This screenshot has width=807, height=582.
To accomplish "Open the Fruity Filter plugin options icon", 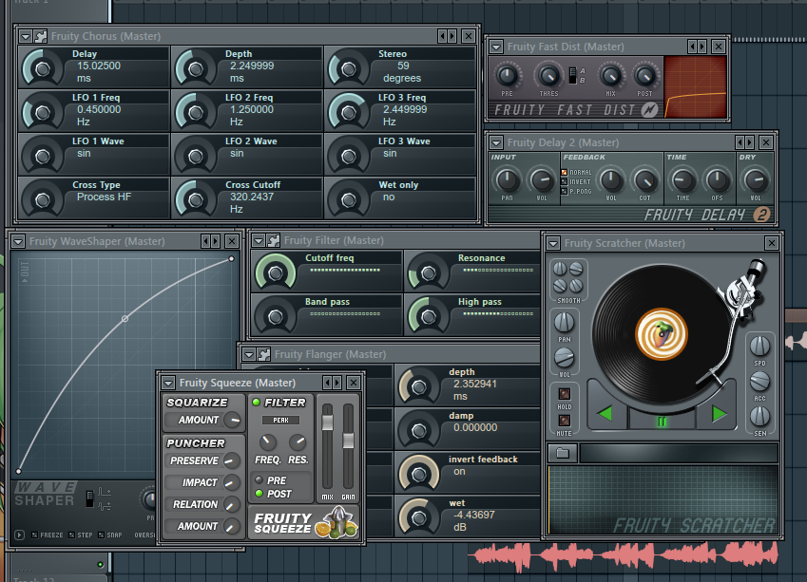I will (x=274, y=240).
